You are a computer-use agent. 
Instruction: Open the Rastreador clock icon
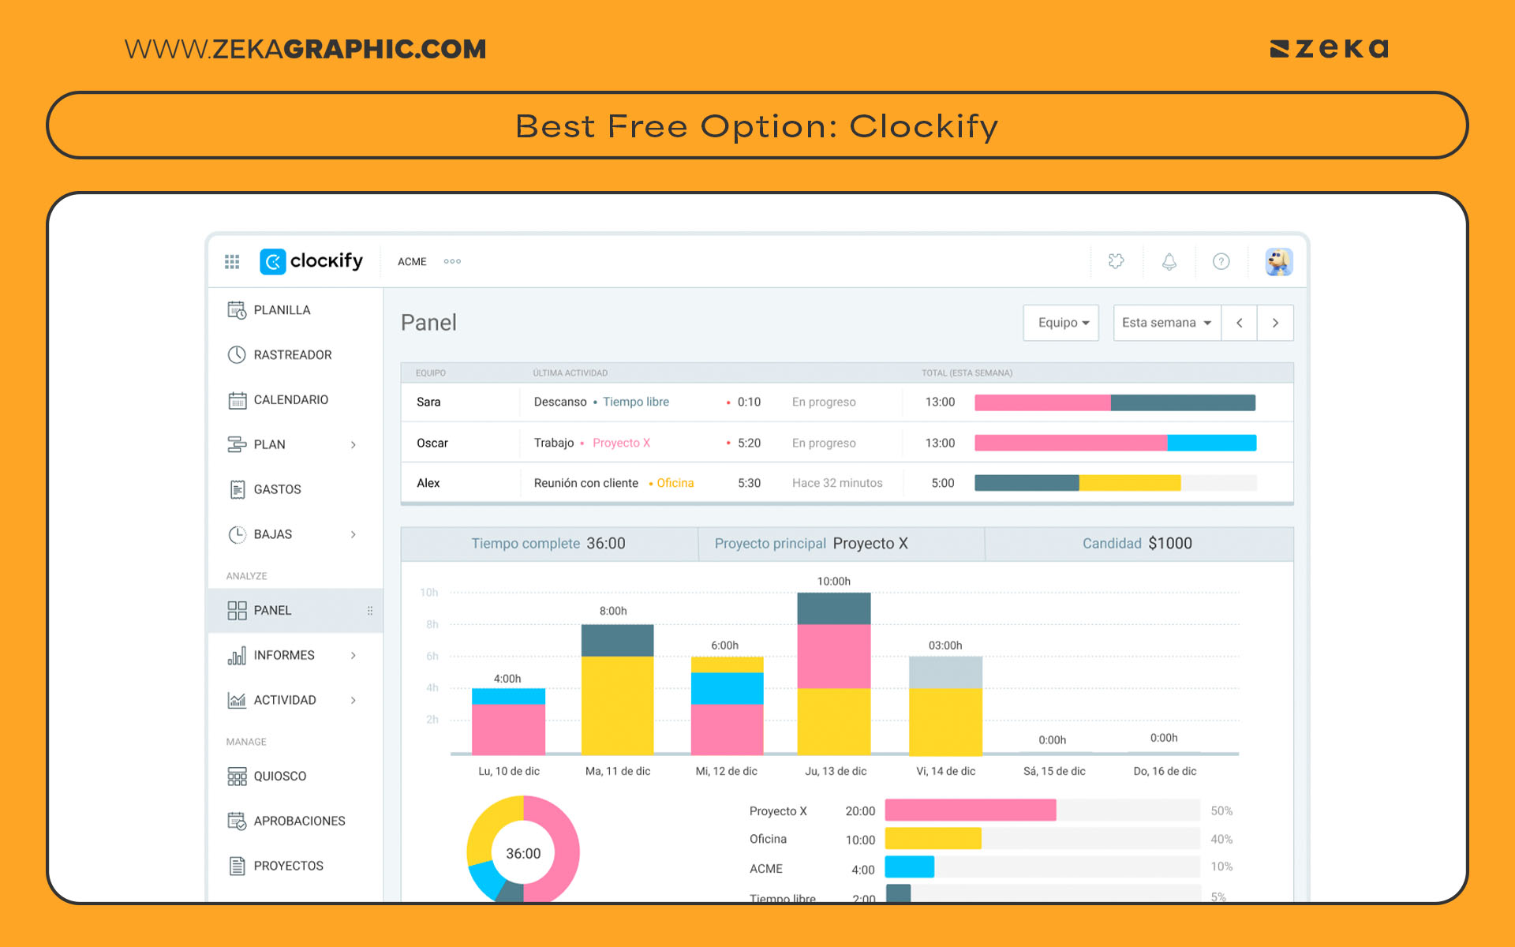(x=237, y=354)
